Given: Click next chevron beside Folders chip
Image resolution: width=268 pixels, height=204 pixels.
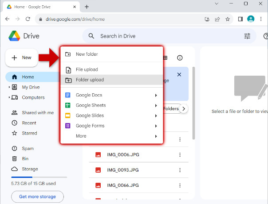Looking at the screenshot, I should 184,108.
